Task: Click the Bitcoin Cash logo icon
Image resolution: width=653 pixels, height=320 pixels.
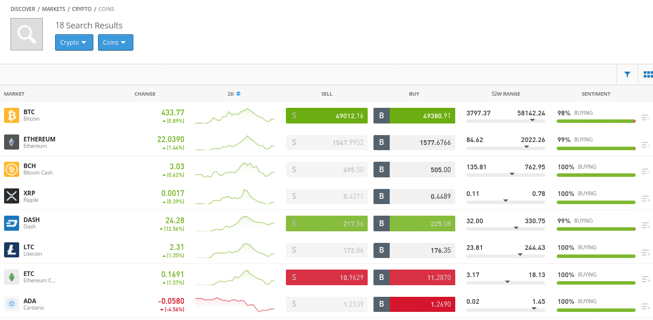Action: coord(12,169)
